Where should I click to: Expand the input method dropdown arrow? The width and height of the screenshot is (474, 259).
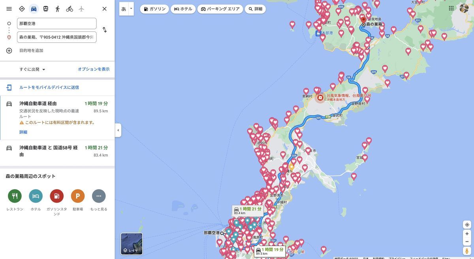click(131, 9)
